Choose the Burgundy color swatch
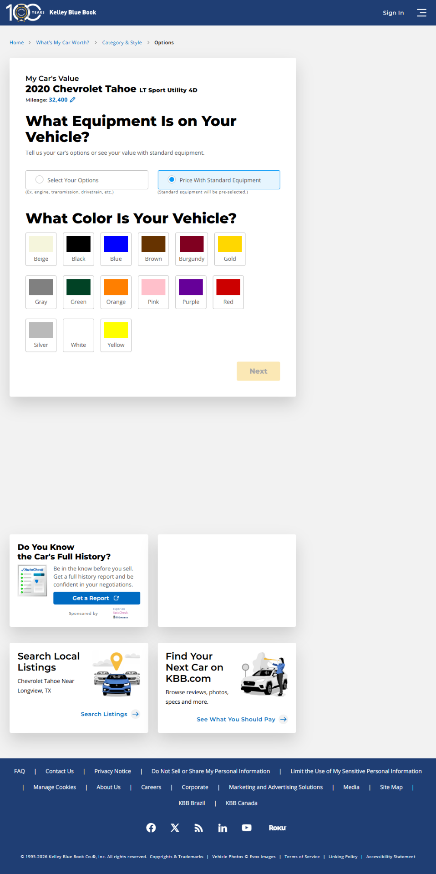 [192, 249]
